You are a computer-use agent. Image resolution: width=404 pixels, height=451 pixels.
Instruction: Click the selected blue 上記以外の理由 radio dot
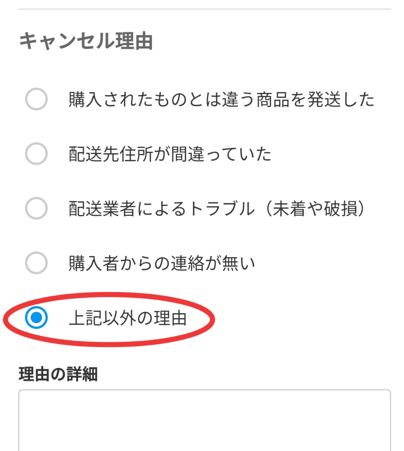pos(36,317)
